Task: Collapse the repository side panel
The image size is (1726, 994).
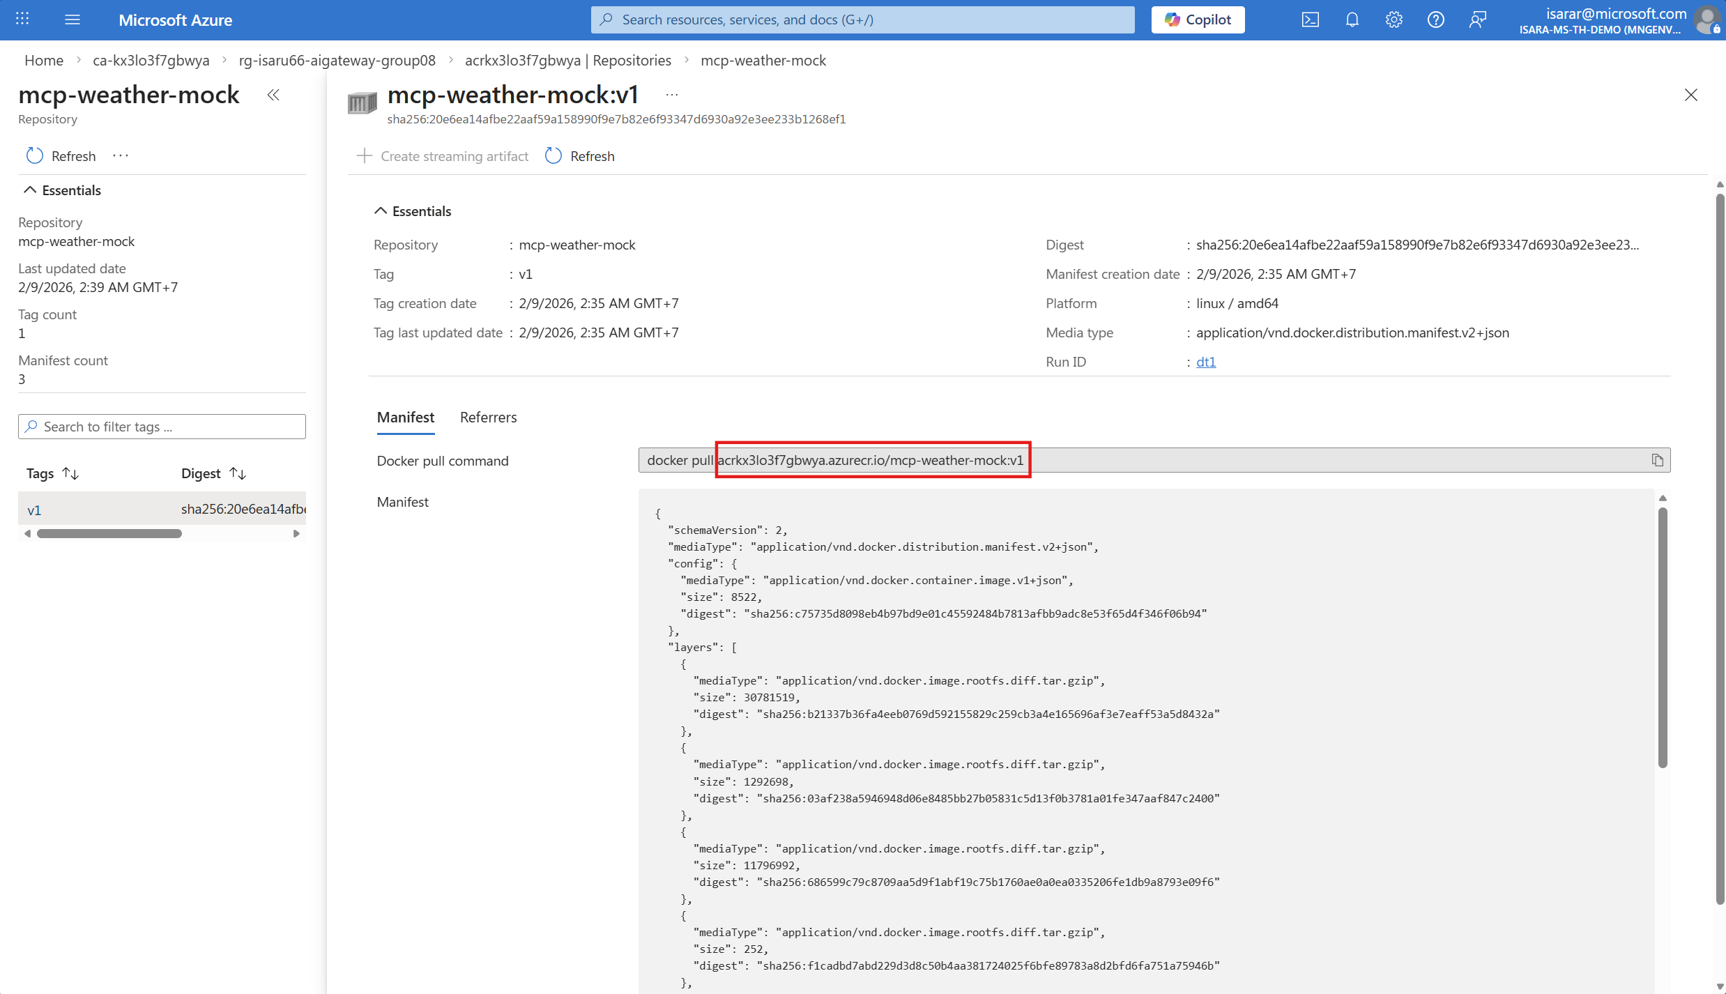Action: (273, 95)
